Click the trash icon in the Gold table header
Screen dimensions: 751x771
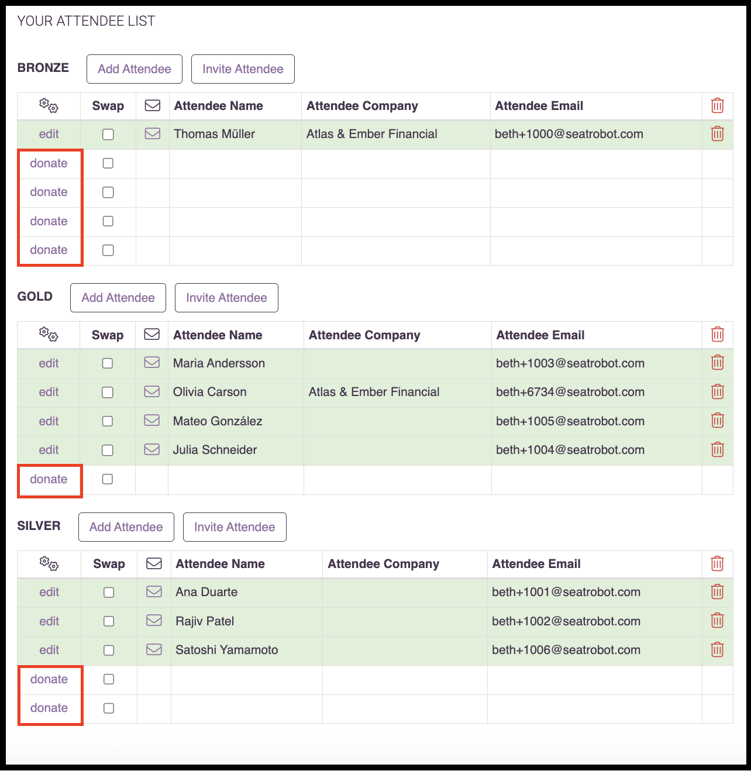(717, 335)
